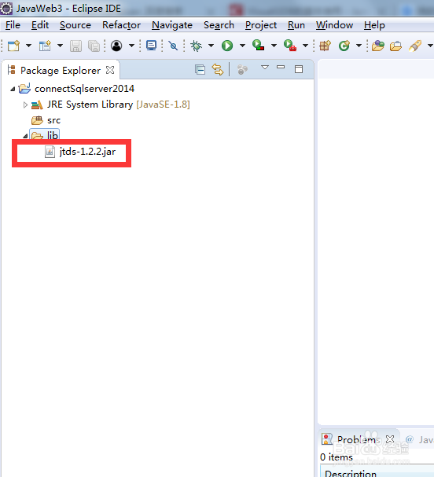Close the Package Explorer view
Viewport: 434px width, 477px height.
(x=110, y=70)
